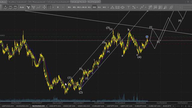Screen dimensions: 192x108
Task: Zoom out with the minus icon
Action: click(63, 7)
